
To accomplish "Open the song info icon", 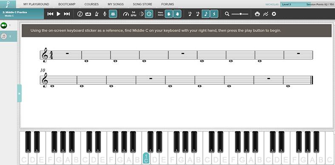I will click(80, 14).
